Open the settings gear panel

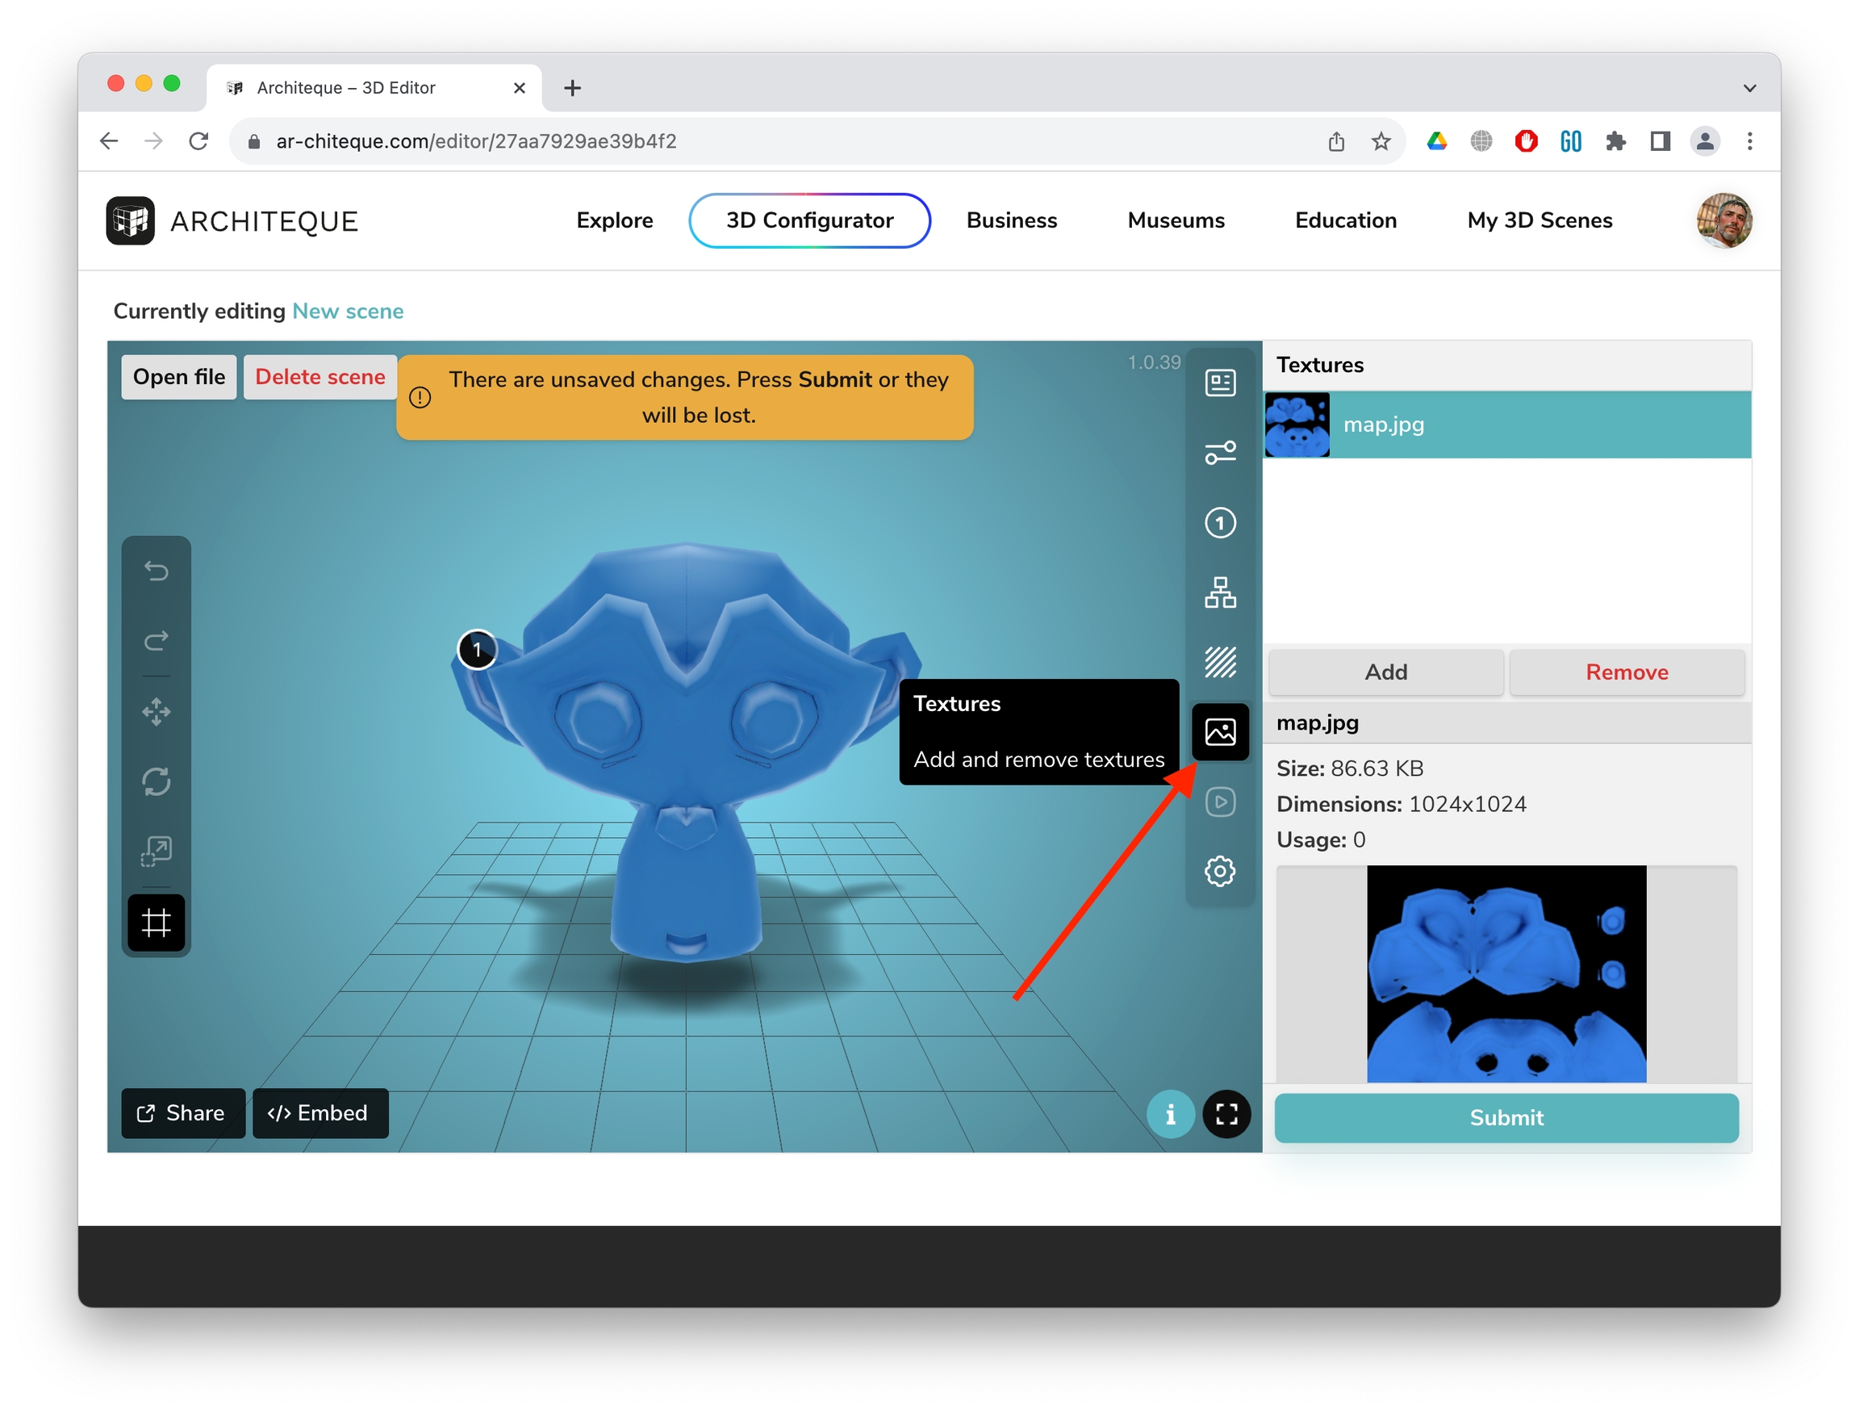(1219, 871)
